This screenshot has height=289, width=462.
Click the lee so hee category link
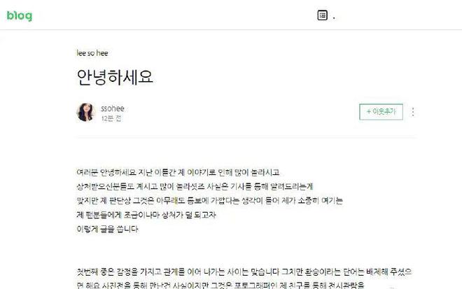click(92, 53)
